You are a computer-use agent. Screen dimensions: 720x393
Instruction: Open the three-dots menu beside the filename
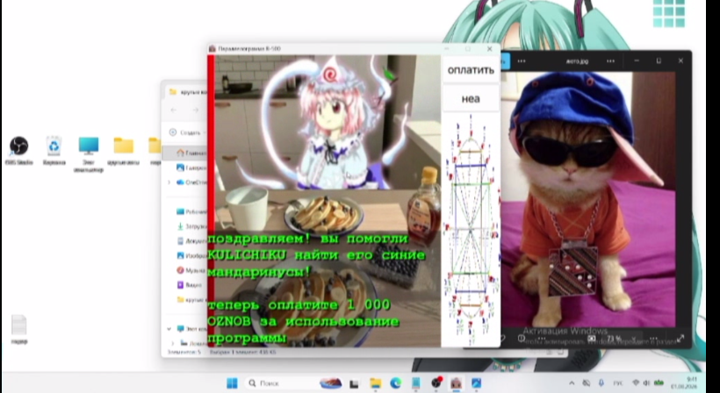(x=610, y=61)
